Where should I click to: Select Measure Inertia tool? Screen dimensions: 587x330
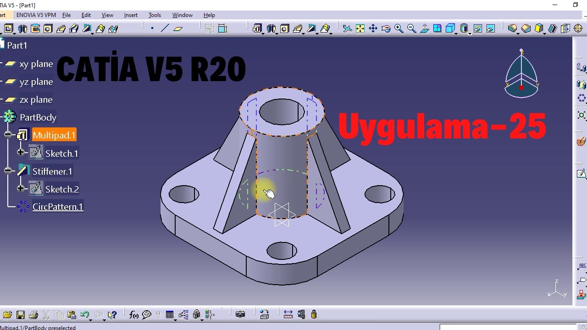[314, 315]
